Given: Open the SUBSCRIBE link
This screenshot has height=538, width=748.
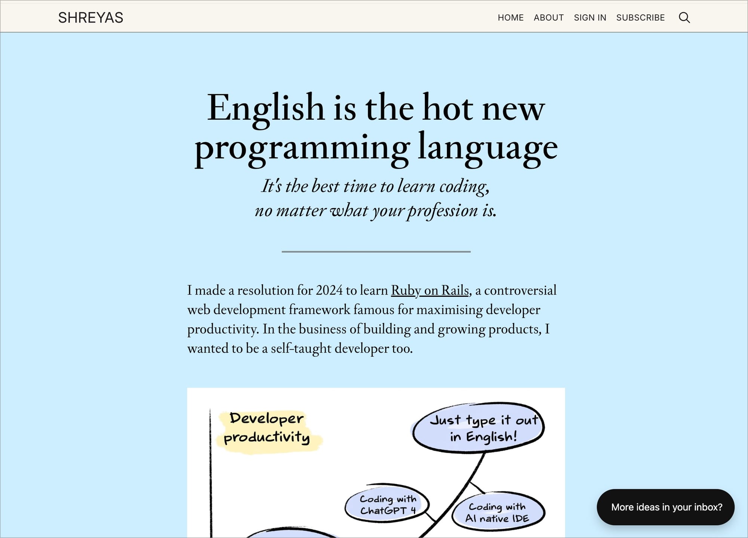Looking at the screenshot, I should click(x=640, y=18).
